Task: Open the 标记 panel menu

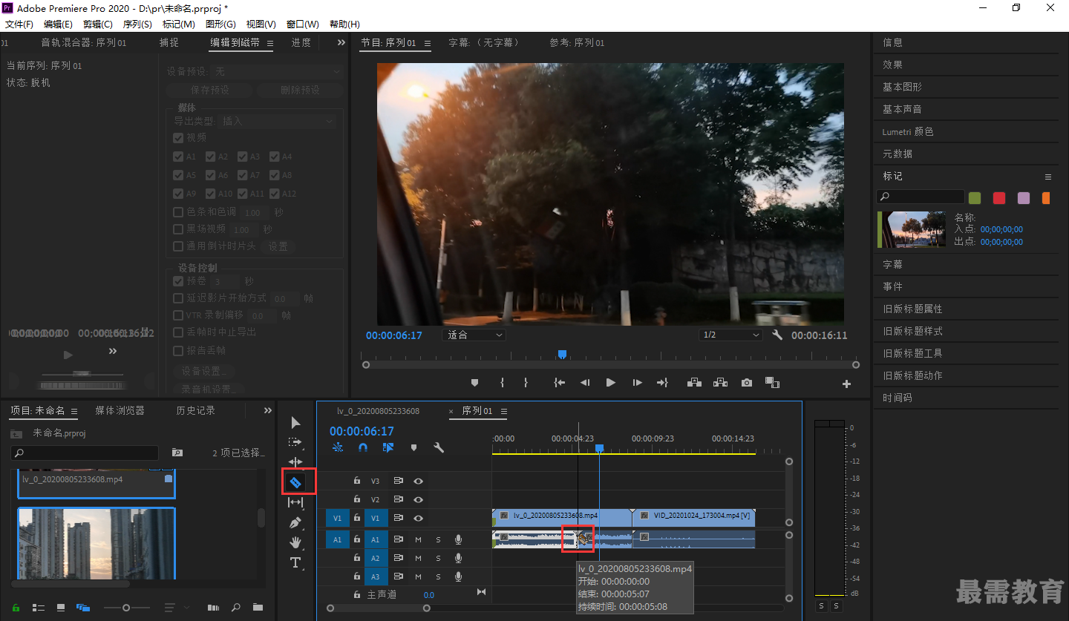Action: pyautogui.click(x=1048, y=177)
